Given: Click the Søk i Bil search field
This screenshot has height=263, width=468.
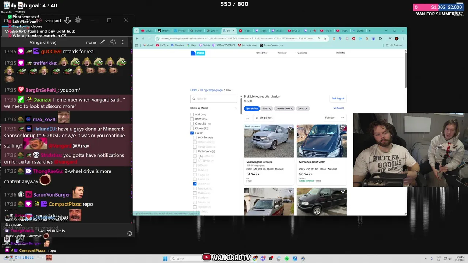Looking at the screenshot, I should tap(214, 99).
